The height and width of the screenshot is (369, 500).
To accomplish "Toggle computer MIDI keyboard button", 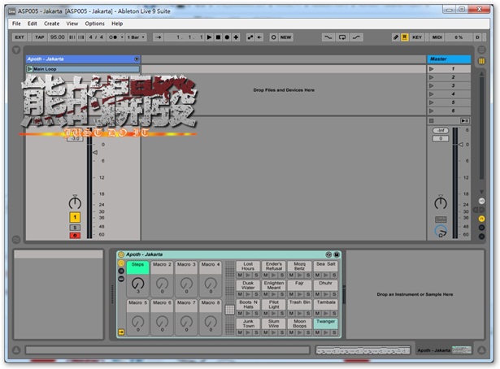I will [405, 37].
